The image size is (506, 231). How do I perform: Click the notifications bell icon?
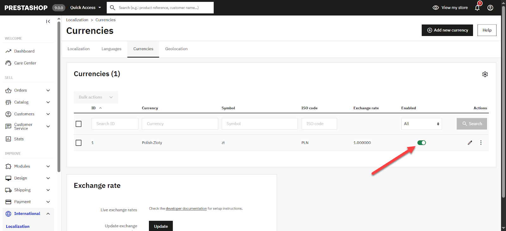(x=477, y=8)
